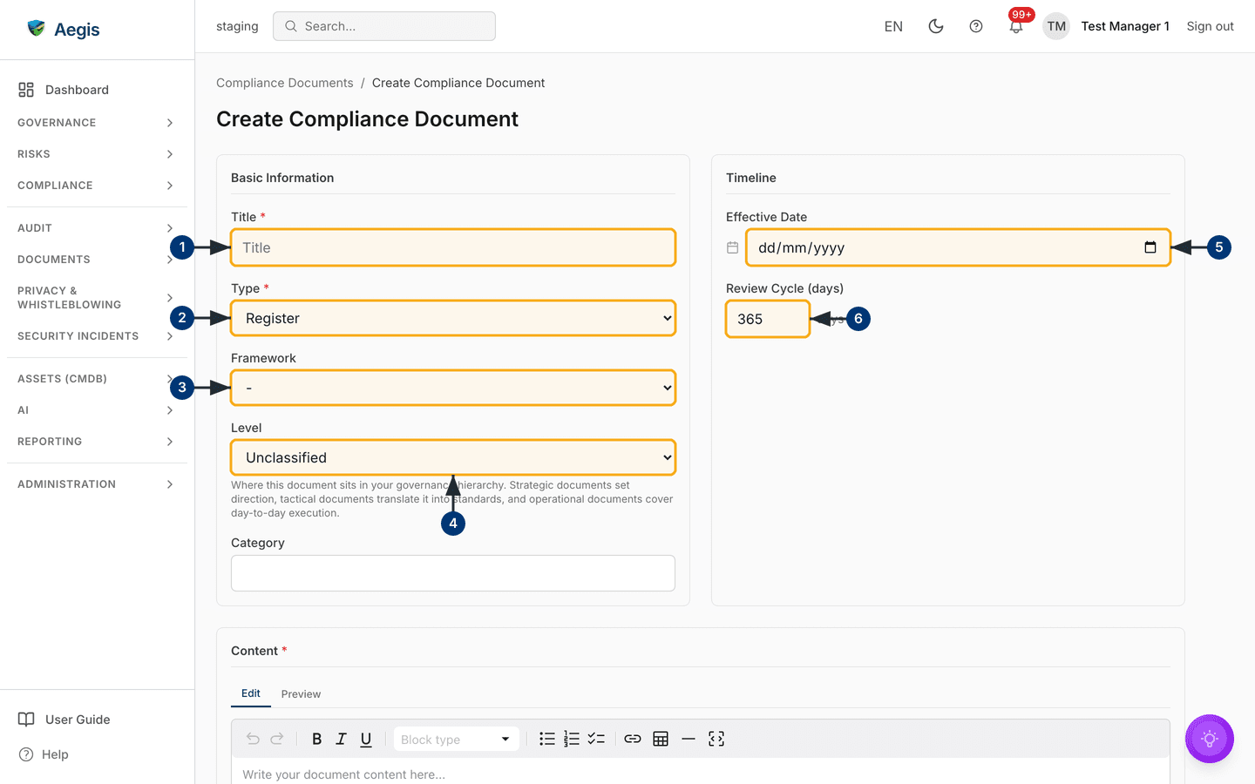Click the Effective Date field
This screenshot has height=784, width=1255.
tap(958, 247)
